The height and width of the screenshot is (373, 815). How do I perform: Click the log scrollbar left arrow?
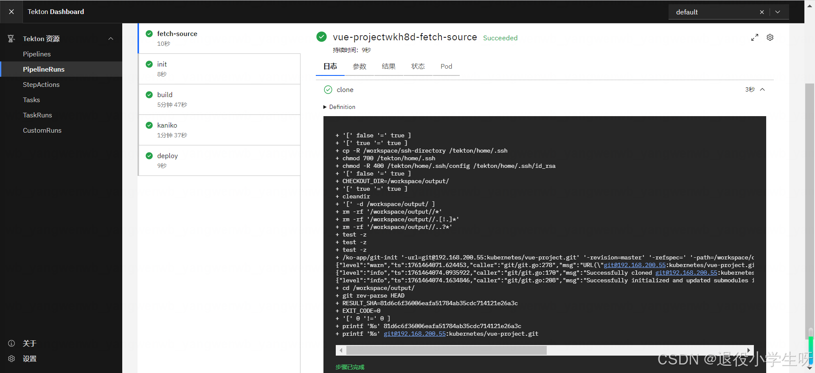pyautogui.click(x=341, y=350)
